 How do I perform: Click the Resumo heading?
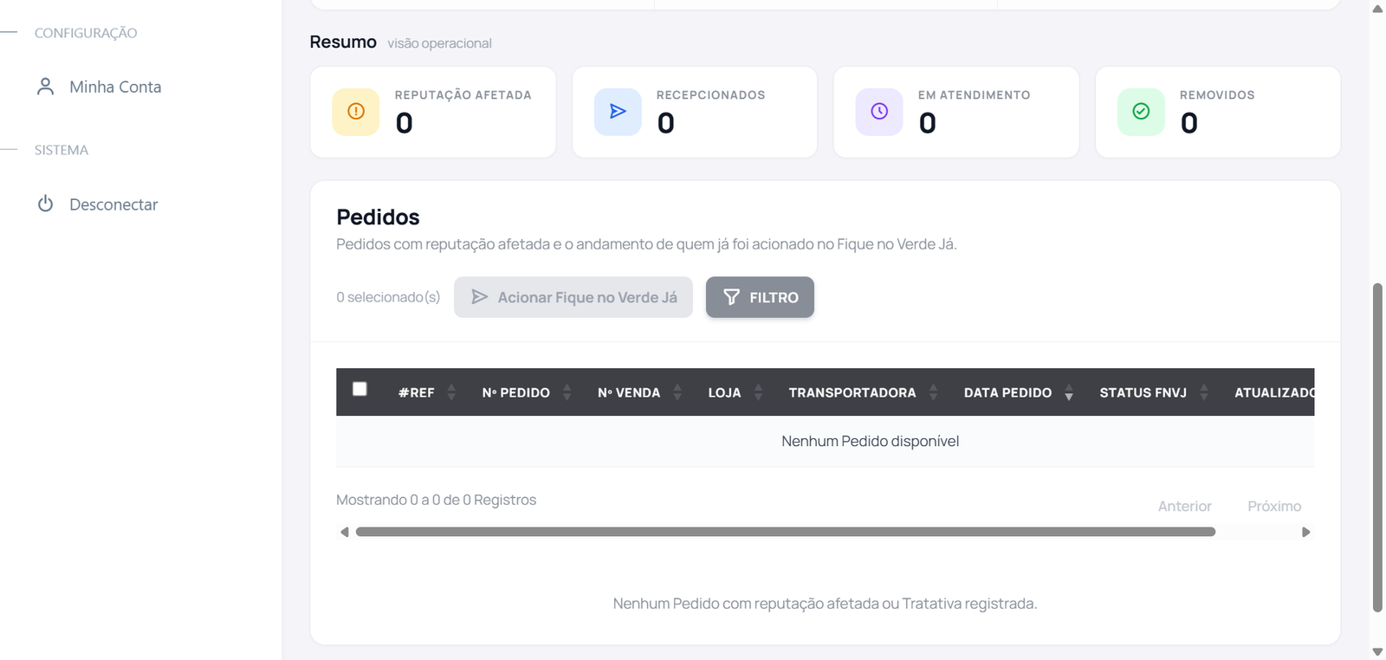343,42
